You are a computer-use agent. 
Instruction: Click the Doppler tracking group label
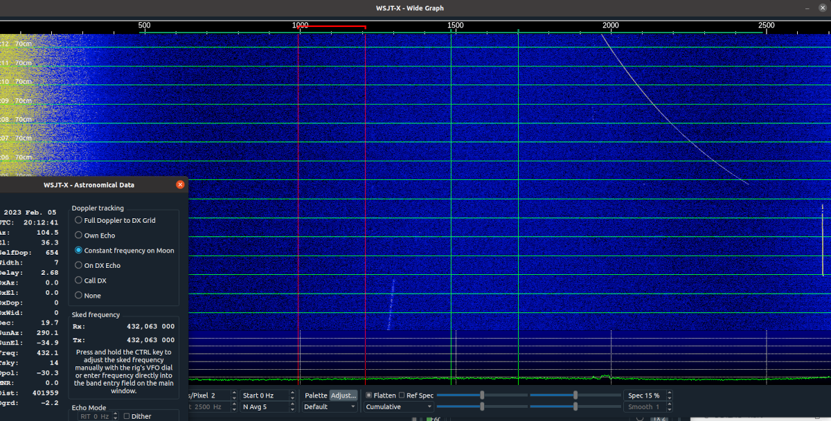[98, 208]
